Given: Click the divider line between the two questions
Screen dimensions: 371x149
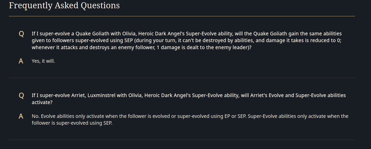Looking at the screenshot, I should [182, 78].
